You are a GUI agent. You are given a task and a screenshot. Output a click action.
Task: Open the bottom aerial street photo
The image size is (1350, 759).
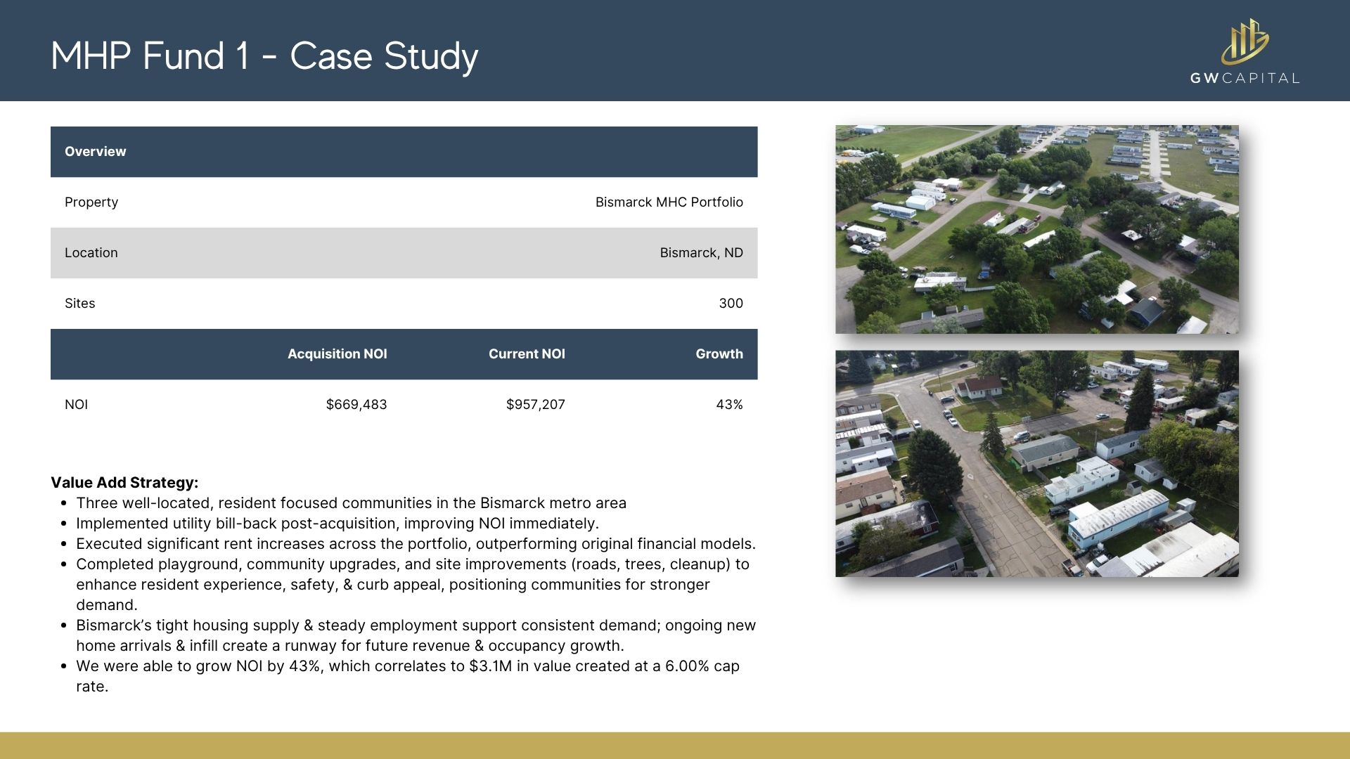click(1036, 463)
